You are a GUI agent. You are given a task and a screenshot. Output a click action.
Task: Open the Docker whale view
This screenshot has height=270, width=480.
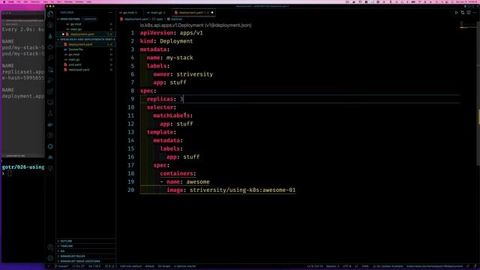tap(50, 124)
